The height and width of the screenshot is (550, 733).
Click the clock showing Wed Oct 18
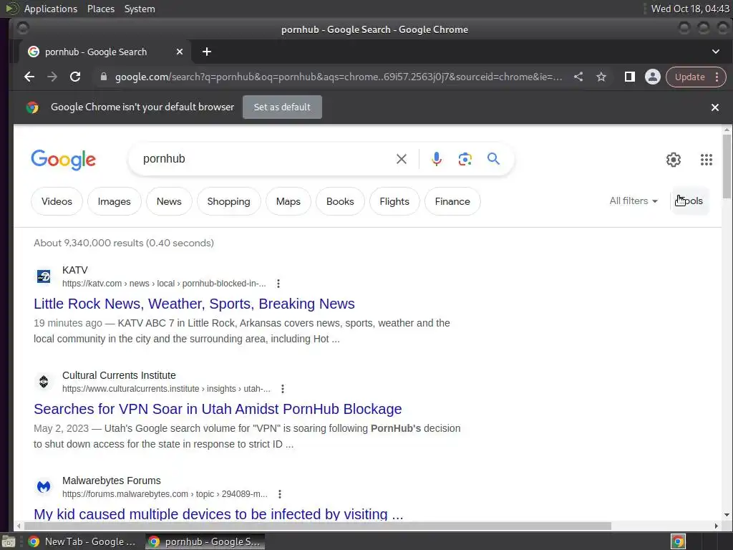(690, 9)
